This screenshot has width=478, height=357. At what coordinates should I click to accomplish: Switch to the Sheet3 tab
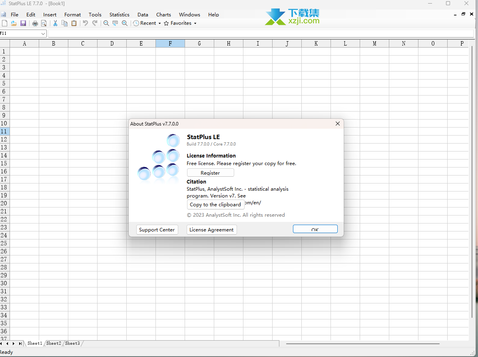coord(73,343)
